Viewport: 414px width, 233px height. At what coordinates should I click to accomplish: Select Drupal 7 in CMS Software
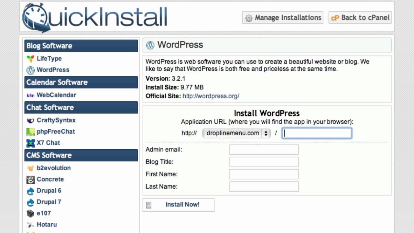pos(49,202)
